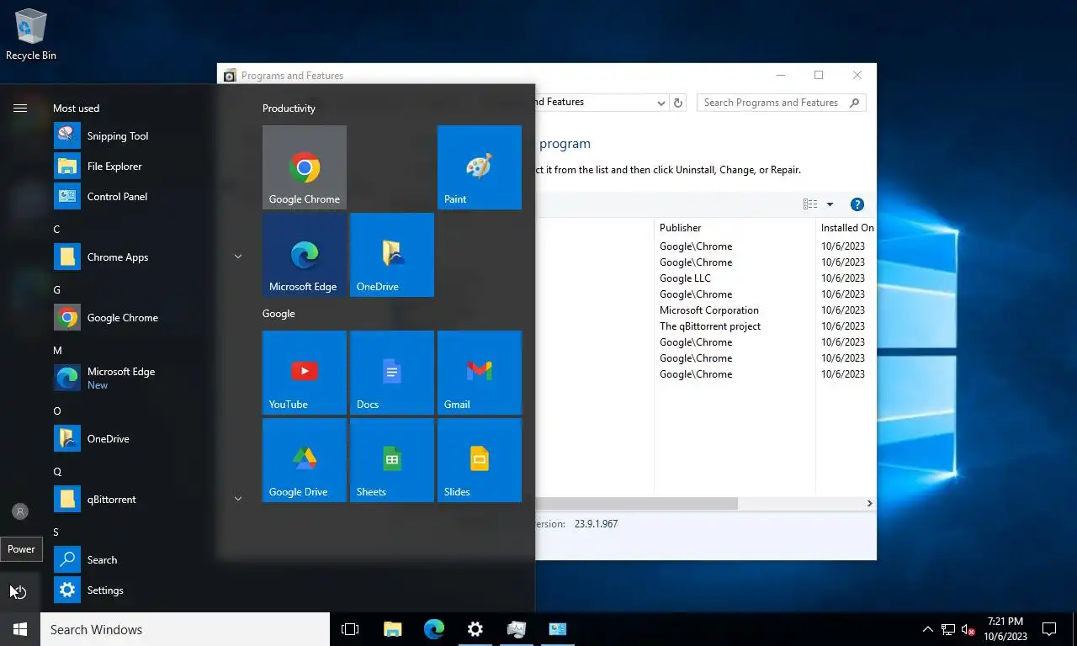1077x646 pixels.
Task: Open the taskbar clock and date
Action: click(1005, 629)
